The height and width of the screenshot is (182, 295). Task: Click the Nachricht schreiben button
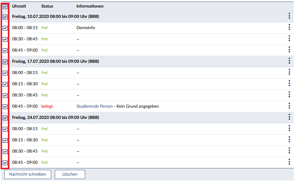tap(28, 174)
